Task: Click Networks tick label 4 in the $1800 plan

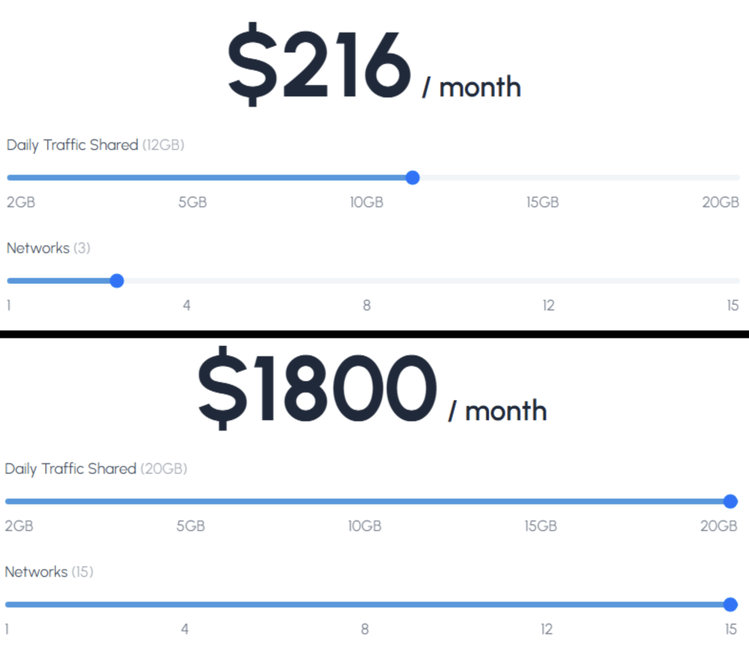Action: tap(185, 629)
